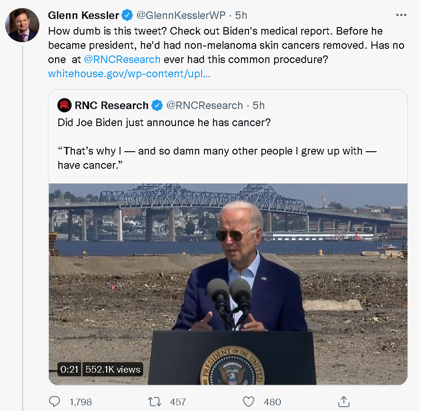Click the @RNCResearch mention in tweet text

pos(122,59)
